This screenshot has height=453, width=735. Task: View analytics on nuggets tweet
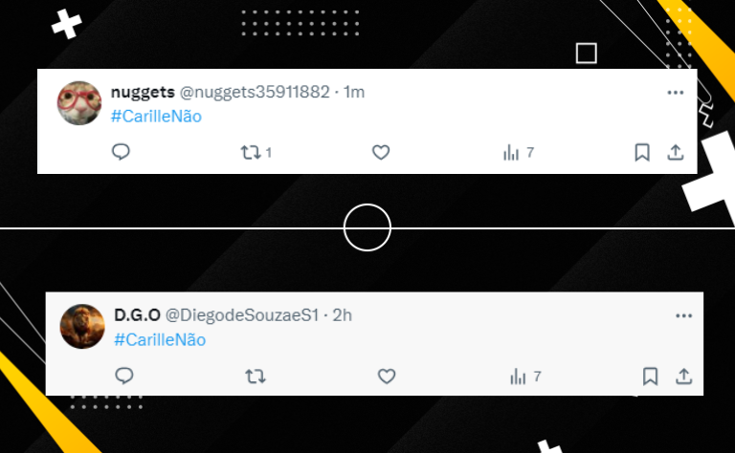pos(518,153)
